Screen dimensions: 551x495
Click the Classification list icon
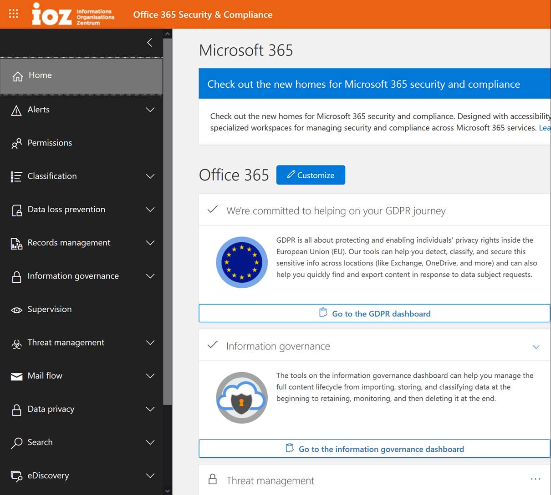pos(16,177)
